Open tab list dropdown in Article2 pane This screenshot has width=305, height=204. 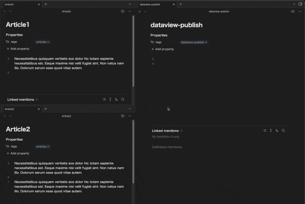click(130, 109)
